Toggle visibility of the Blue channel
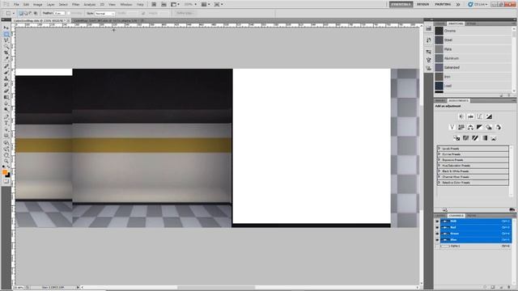 point(437,240)
